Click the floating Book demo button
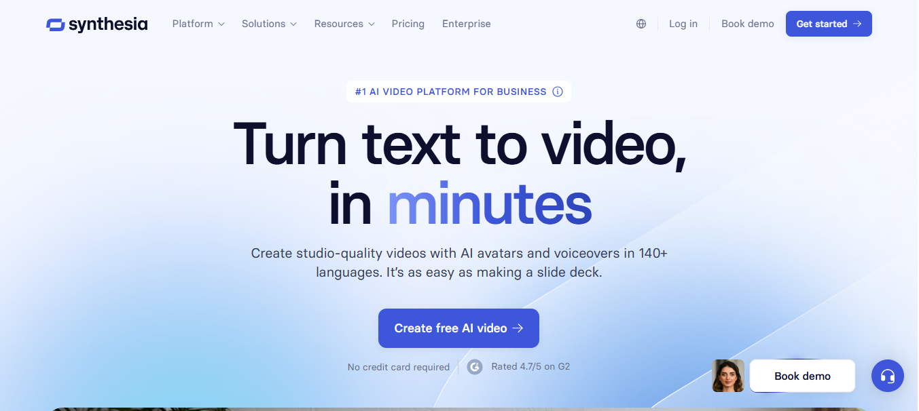Screen dimensions: 919x411 [802, 376]
